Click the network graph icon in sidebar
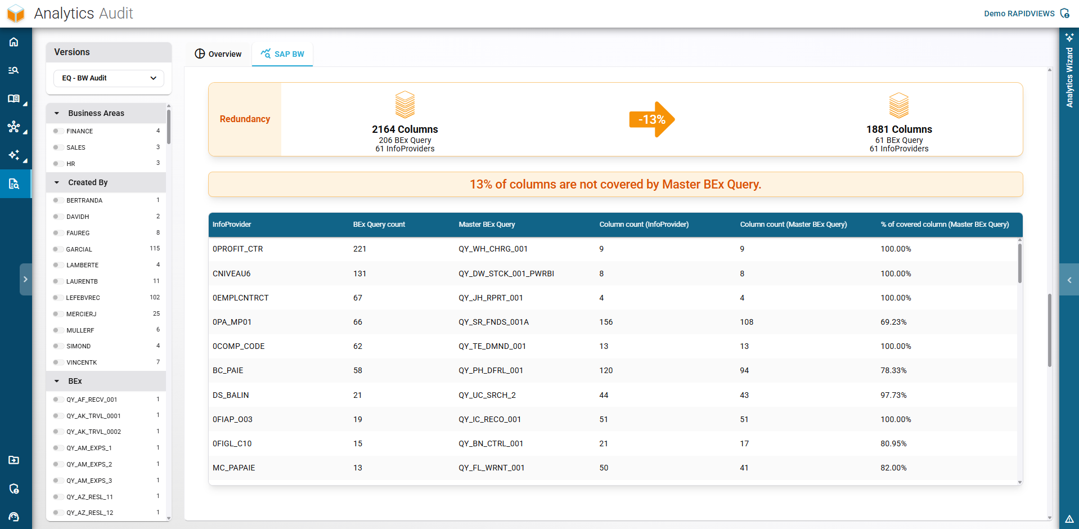This screenshot has height=529, width=1079. 14,127
